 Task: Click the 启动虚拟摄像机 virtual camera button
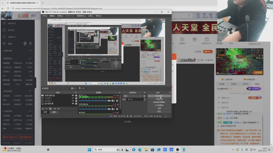tap(159, 102)
